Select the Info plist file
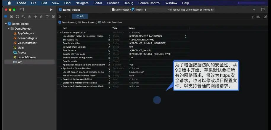Viewport: 271px width, 130px height. [29, 62]
